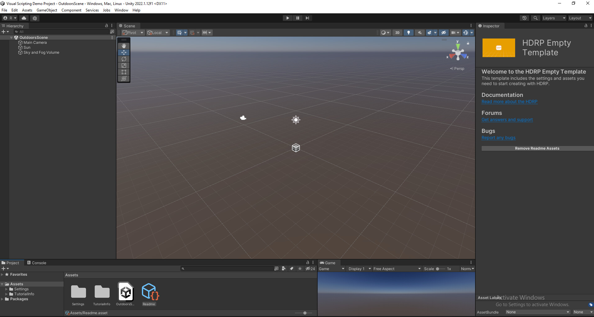This screenshot has width=594, height=317.
Task: Click the Asset Labels tag icon
Action: point(591,305)
